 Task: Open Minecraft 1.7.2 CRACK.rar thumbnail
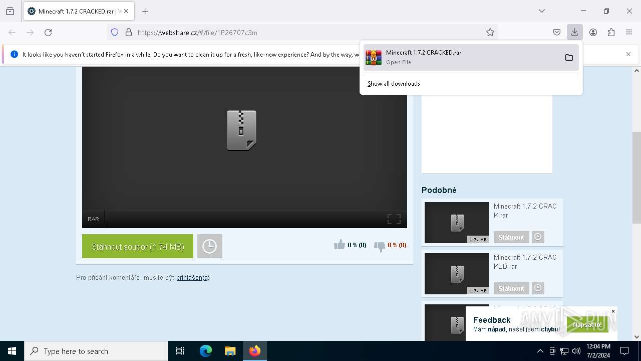click(457, 223)
